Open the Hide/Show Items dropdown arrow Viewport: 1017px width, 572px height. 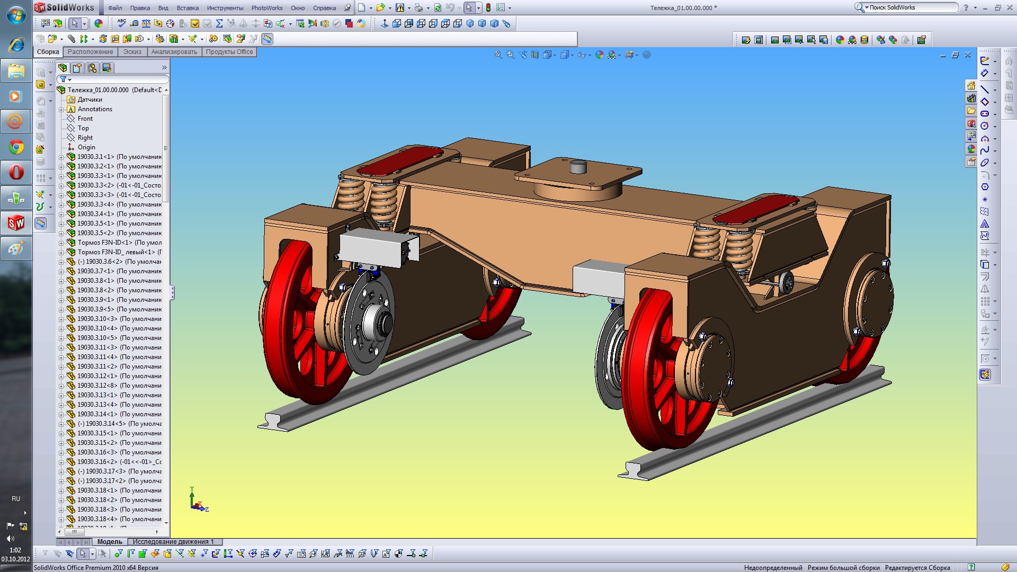(x=589, y=55)
